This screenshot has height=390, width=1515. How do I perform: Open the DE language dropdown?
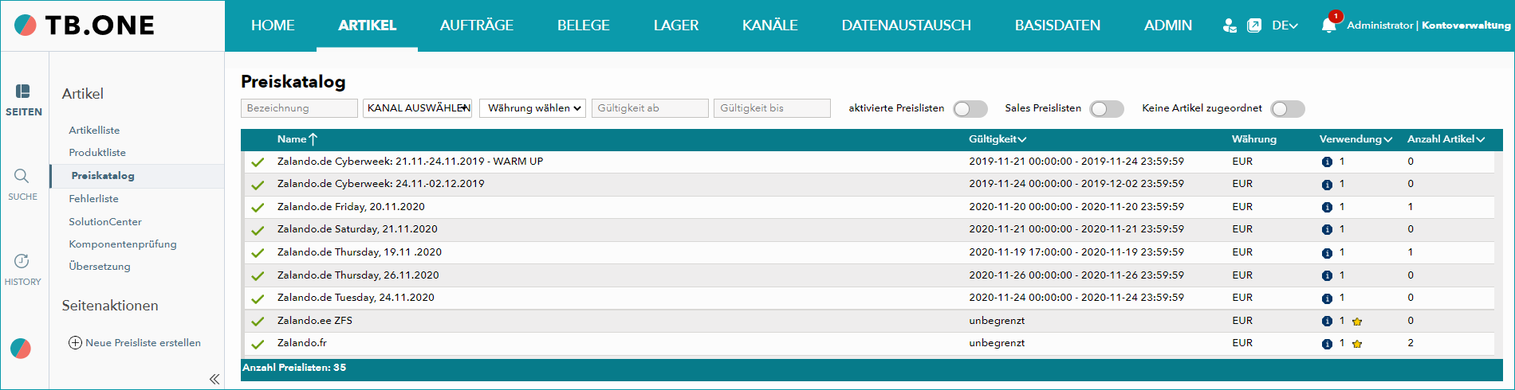point(1285,25)
